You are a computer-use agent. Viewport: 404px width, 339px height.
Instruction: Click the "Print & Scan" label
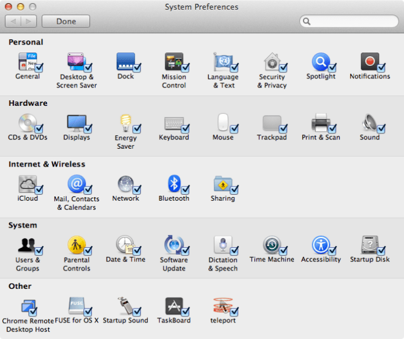(321, 137)
